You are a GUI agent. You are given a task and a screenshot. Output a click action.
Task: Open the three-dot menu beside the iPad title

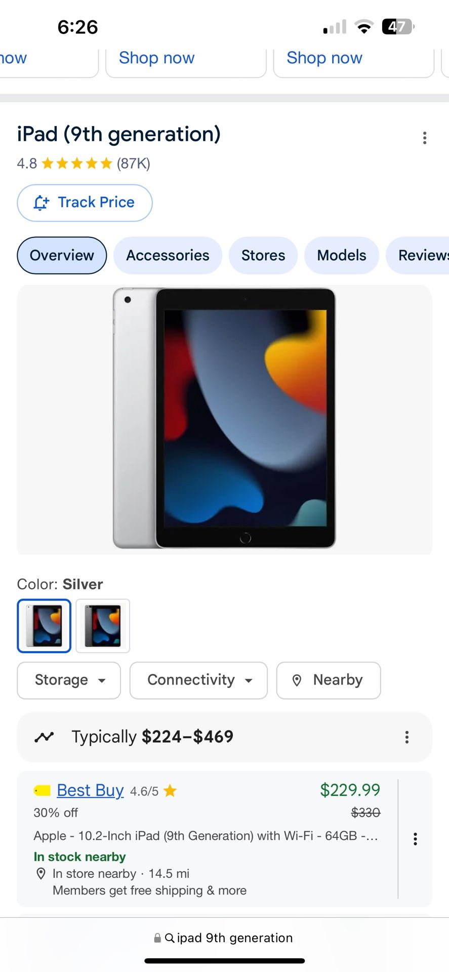[425, 138]
